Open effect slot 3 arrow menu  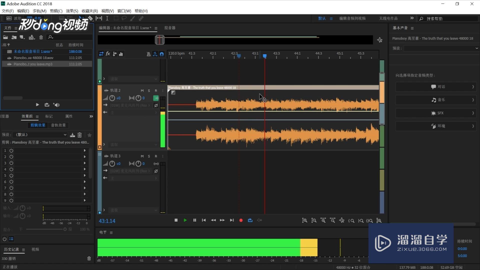click(x=85, y=163)
